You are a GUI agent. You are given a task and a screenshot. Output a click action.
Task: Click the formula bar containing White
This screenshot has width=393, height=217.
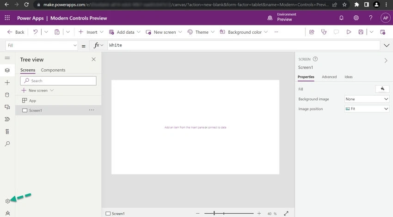coord(244,45)
